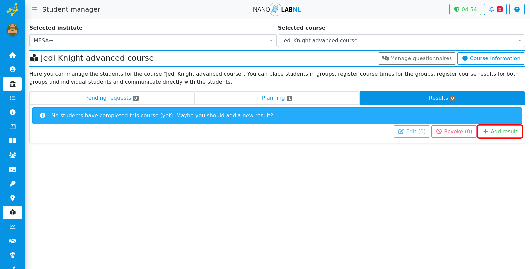Screen dimensions: 530x269
Task: Open help with the question mark button
Action: click(x=517, y=9)
